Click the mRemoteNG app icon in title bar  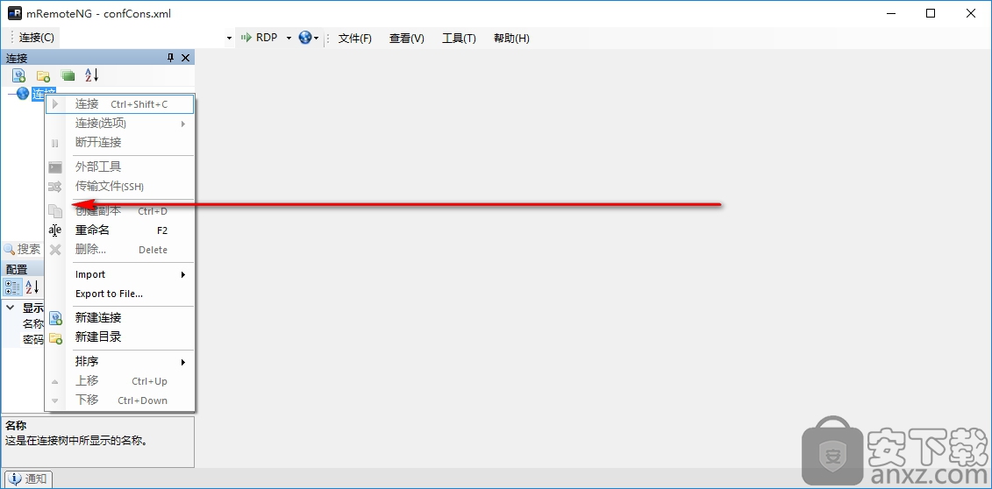point(15,13)
